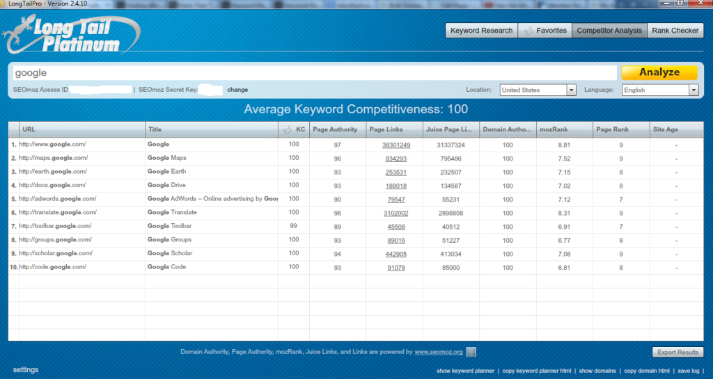Open page links count 3102002
713x379 pixels.
[396, 213]
